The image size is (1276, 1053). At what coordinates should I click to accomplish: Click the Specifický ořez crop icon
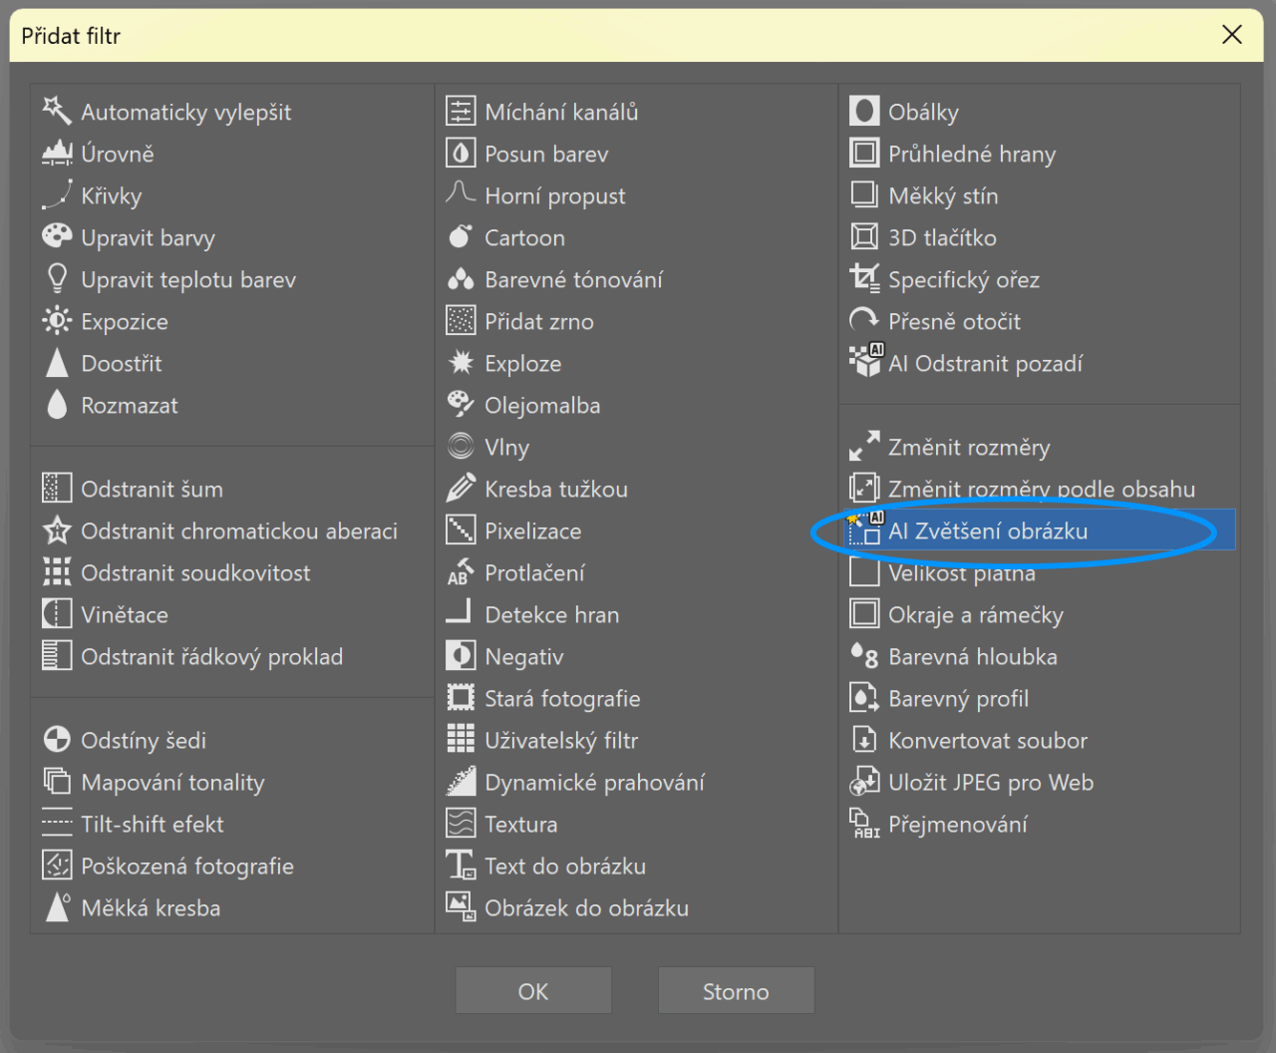click(863, 279)
